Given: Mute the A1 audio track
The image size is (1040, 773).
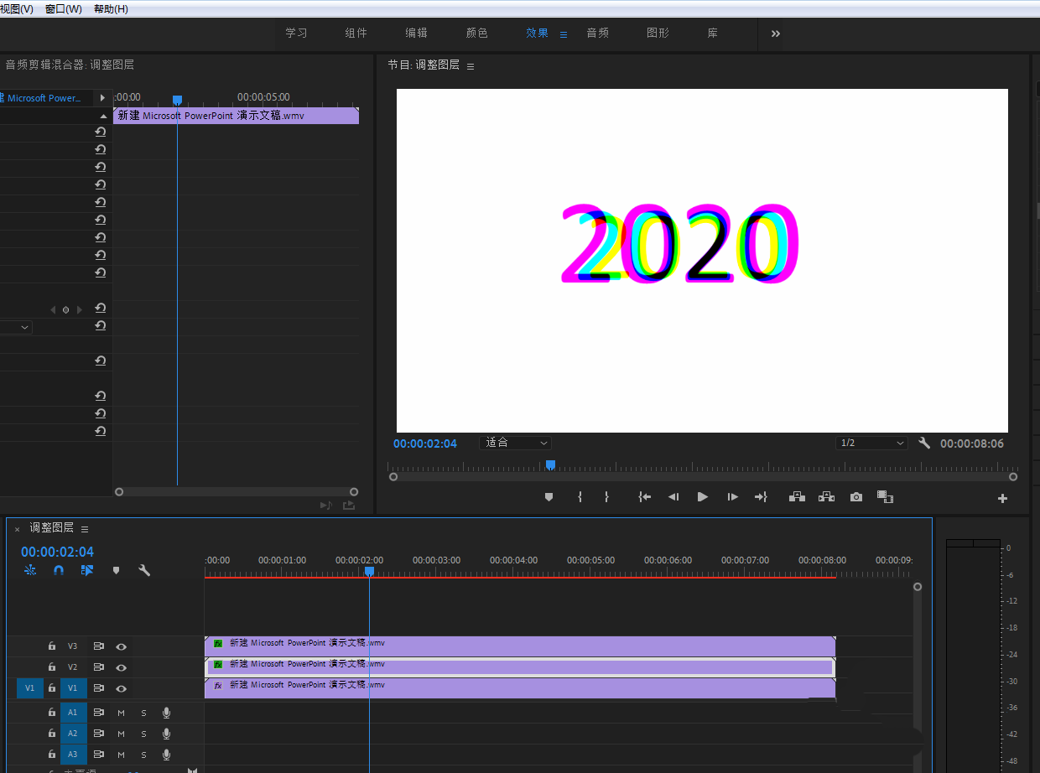Looking at the screenshot, I should pyautogui.click(x=121, y=713).
